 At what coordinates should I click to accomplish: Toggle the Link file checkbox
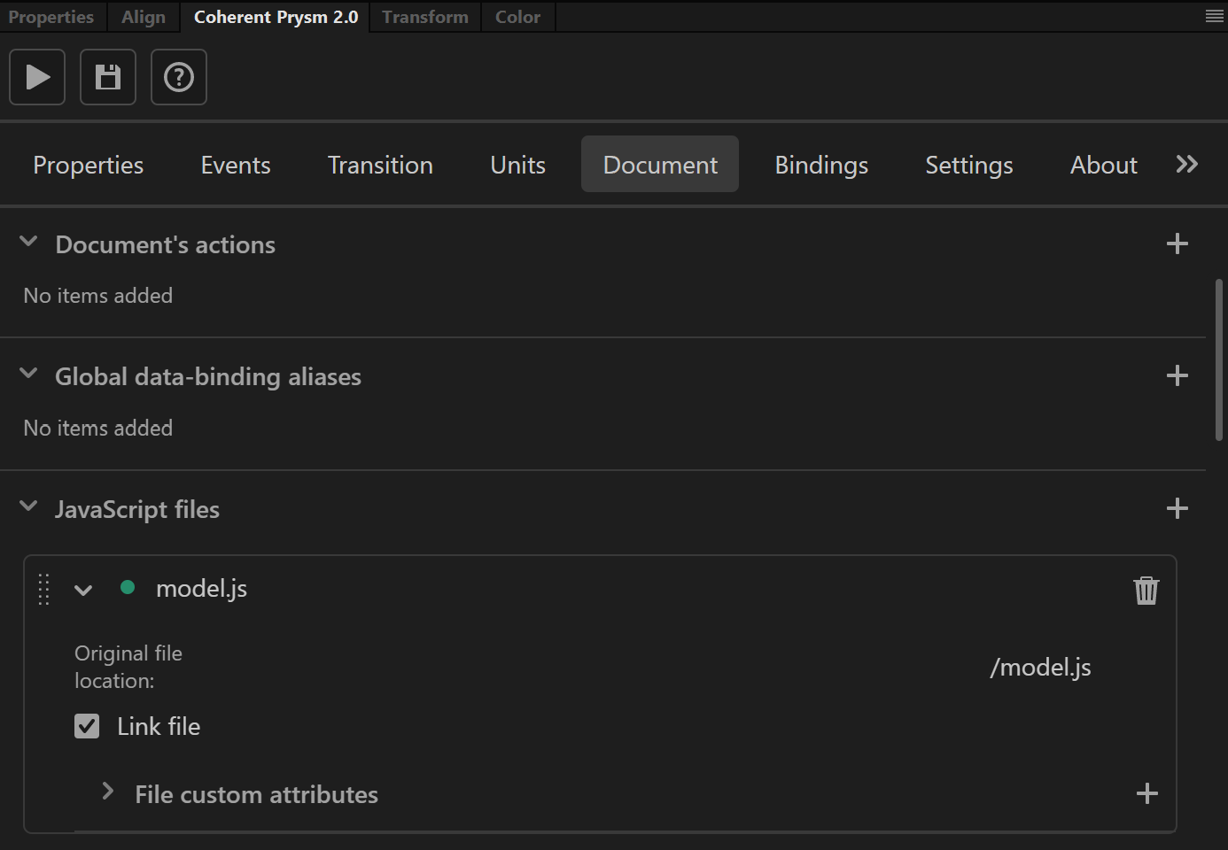coord(87,726)
